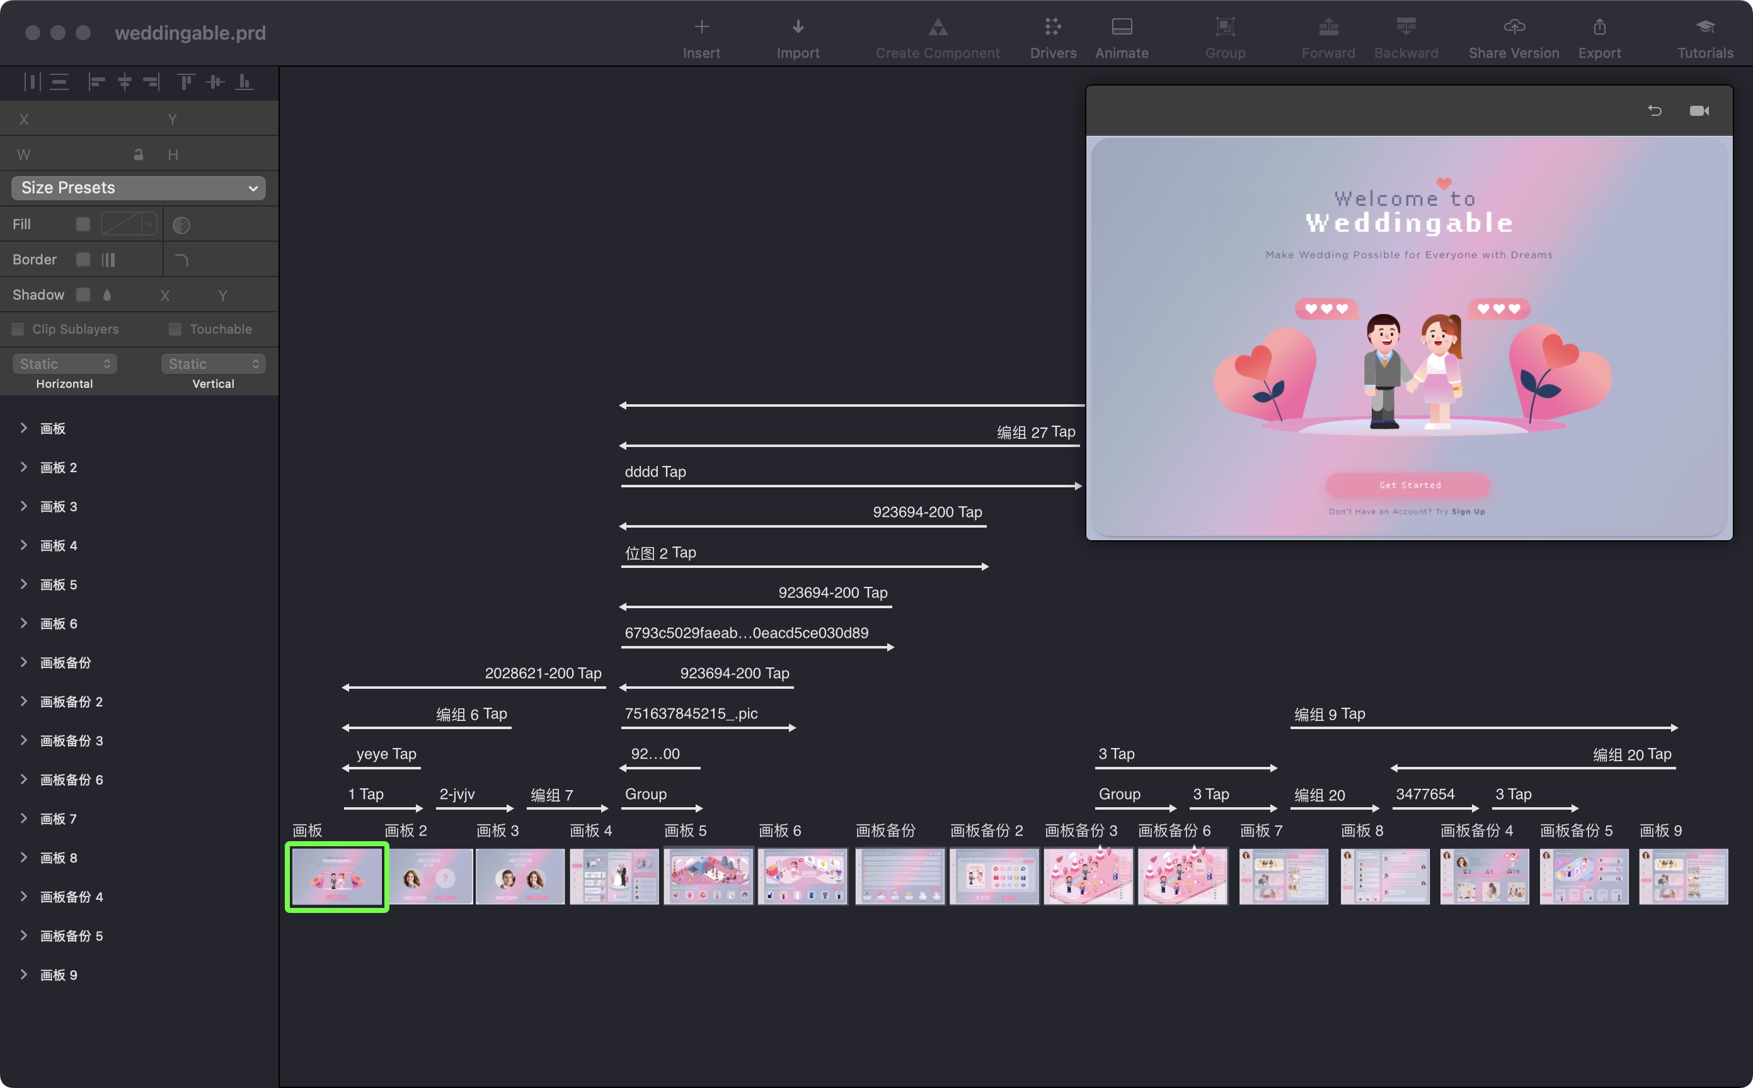Click align horizontal centers icon
Screen dimensions: 1753x1088
coord(125,82)
